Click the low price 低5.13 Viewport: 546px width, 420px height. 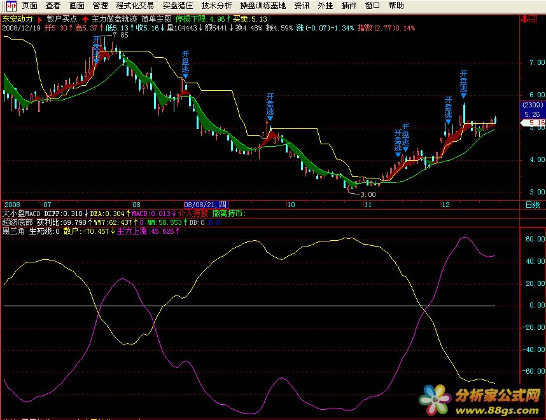click(x=117, y=28)
